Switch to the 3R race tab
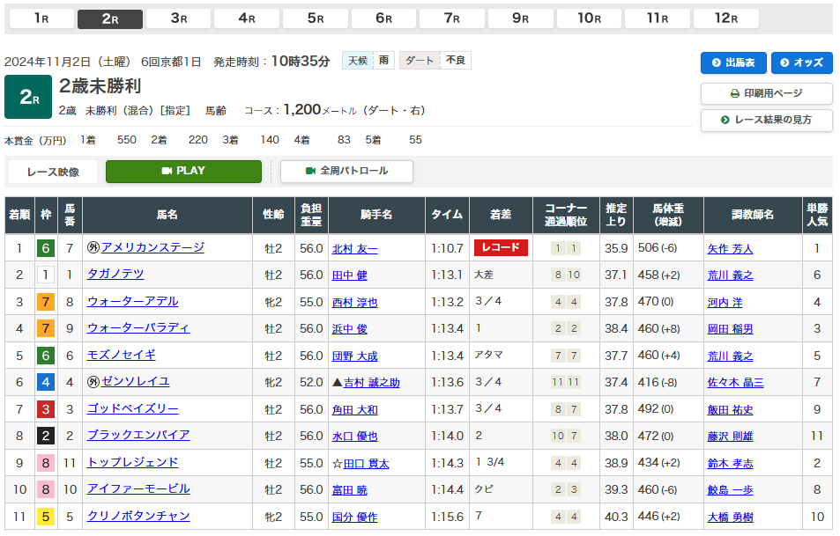Screen dimensions: 840x536 click(178, 18)
